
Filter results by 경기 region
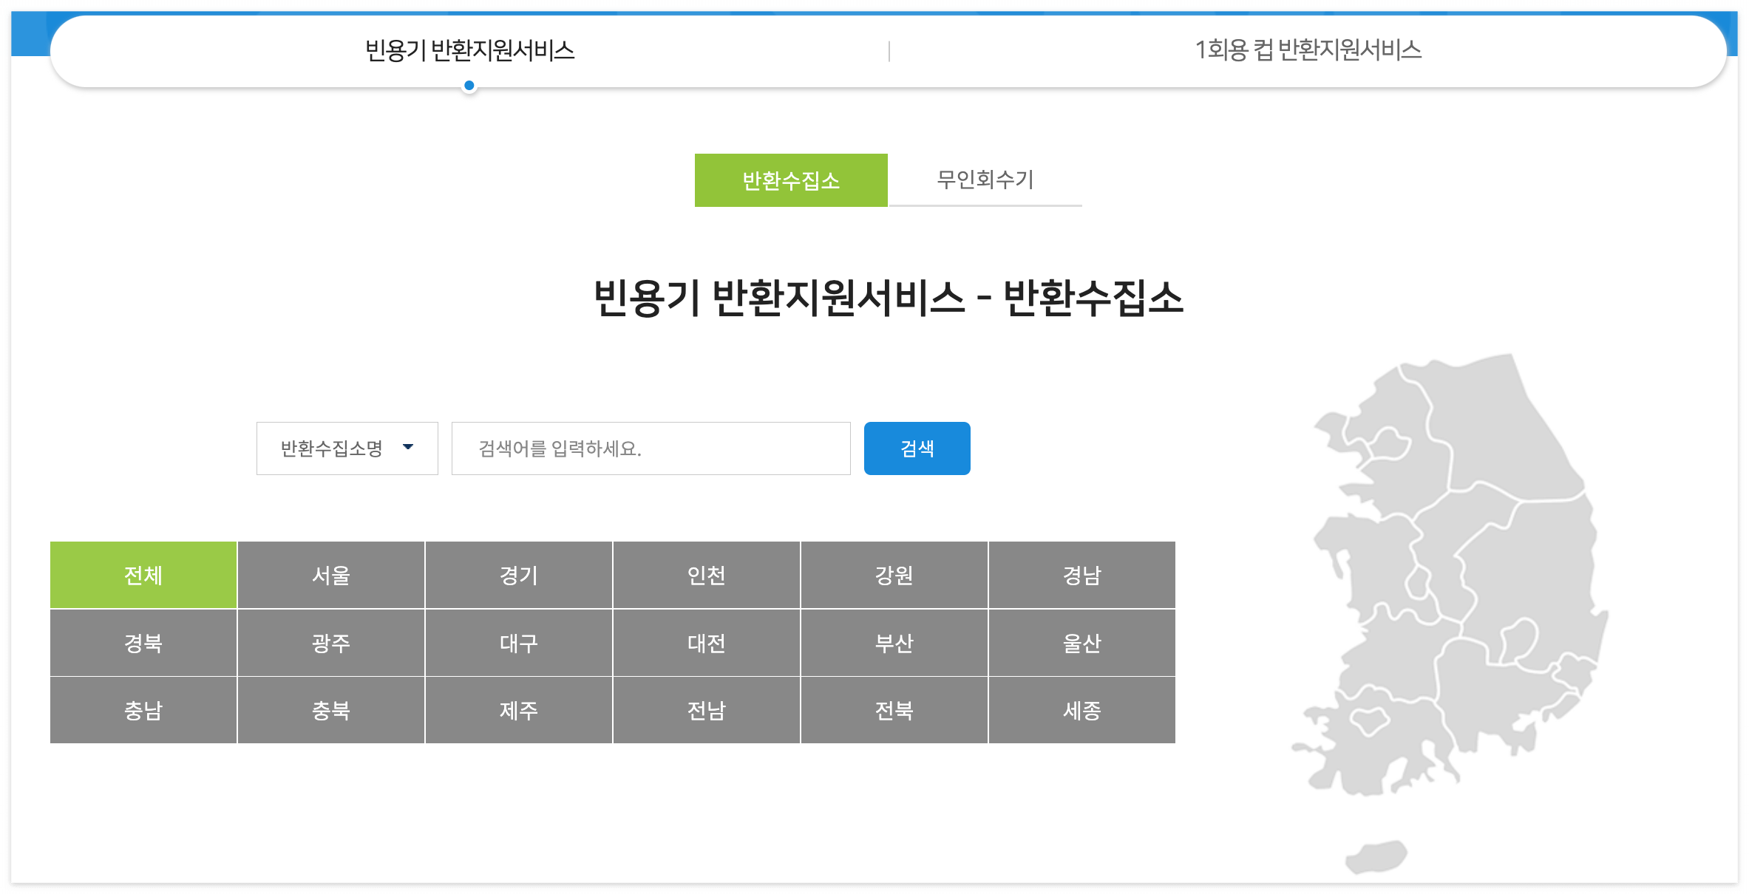518,575
